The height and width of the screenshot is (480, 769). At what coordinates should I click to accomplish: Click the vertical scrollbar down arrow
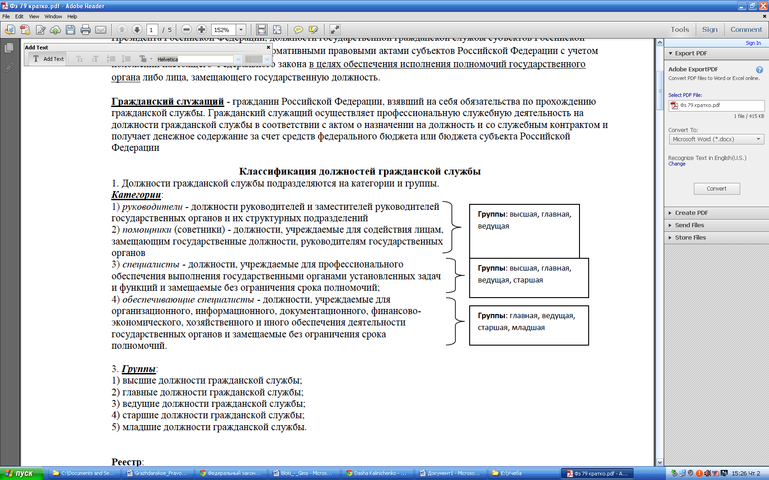(x=660, y=462)
